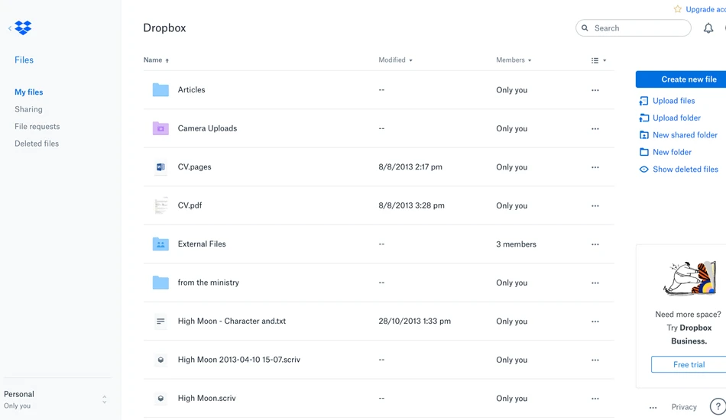This screenshot has width=726, height=420.
Task: Click the Create new file button
Action: click(681, 79)
